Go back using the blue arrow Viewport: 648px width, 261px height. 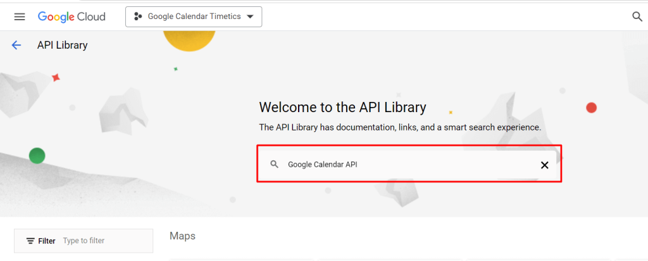pyautogui.click(x=16, y=45)
